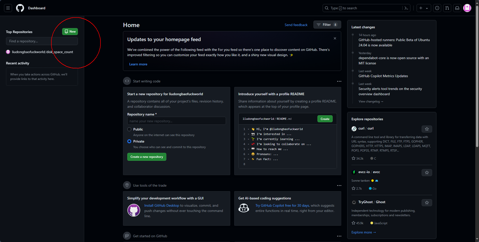Open the user profile avatar menu
Image resolution: width=479 pixels, height=242 pixels.
[467, 8]
